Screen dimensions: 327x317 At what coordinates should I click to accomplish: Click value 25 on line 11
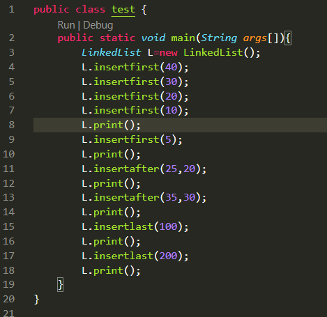pos(172,169)
